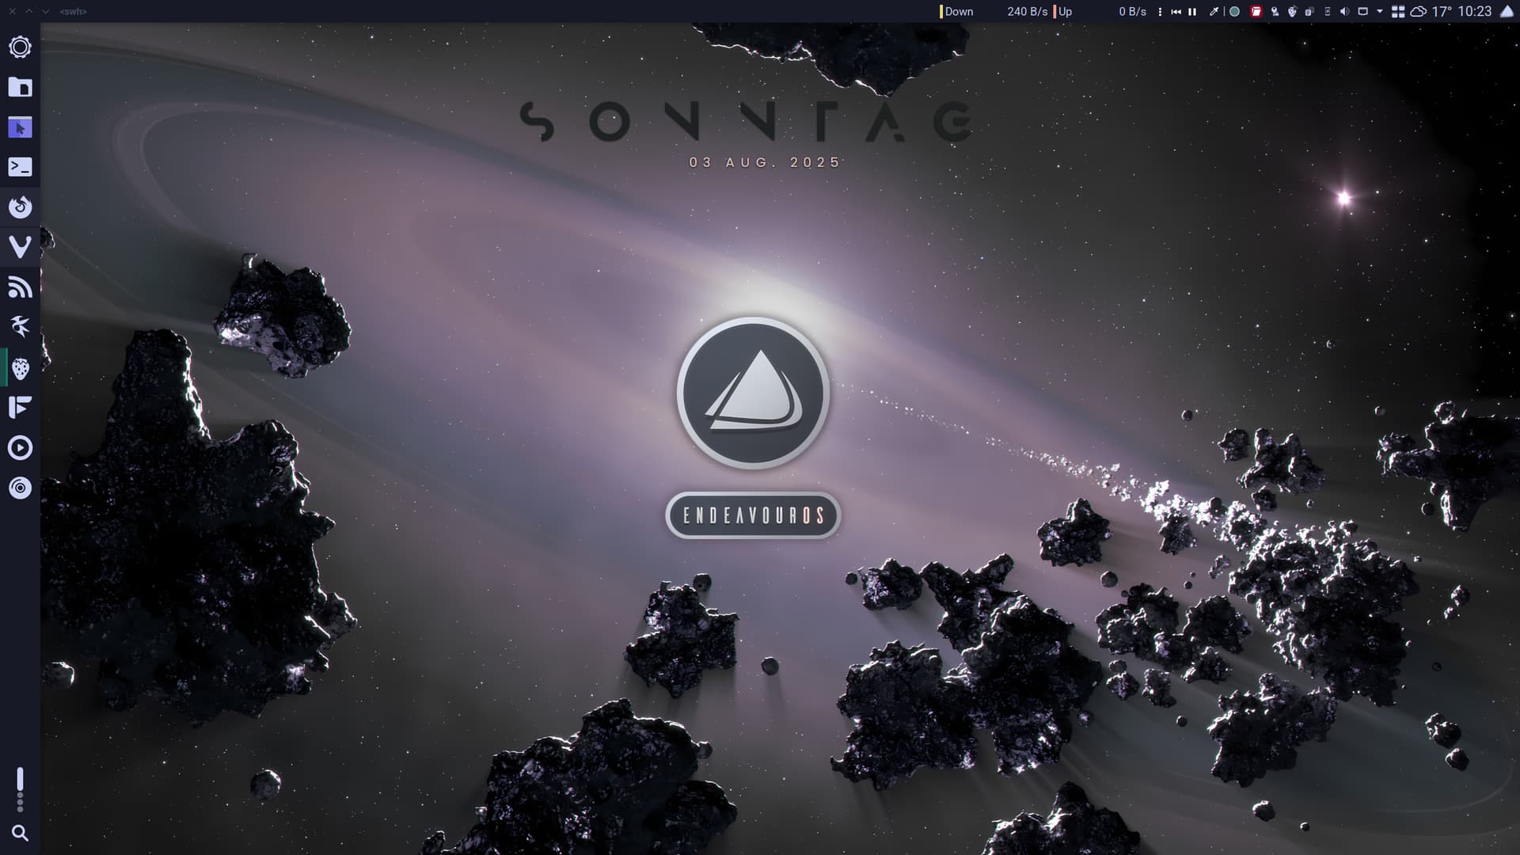The height and width of the screenshot is (855, 1520).
Task: Click the triangle icon at panel's right end
Action: coord(1507,12)
